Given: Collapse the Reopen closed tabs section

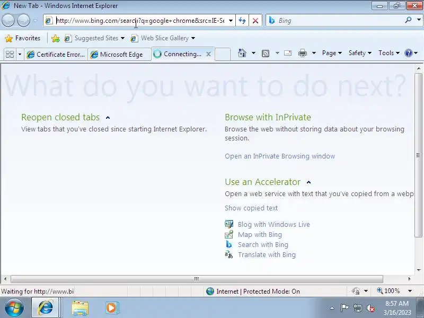Looking at the screenshot, I should point(108,118).
